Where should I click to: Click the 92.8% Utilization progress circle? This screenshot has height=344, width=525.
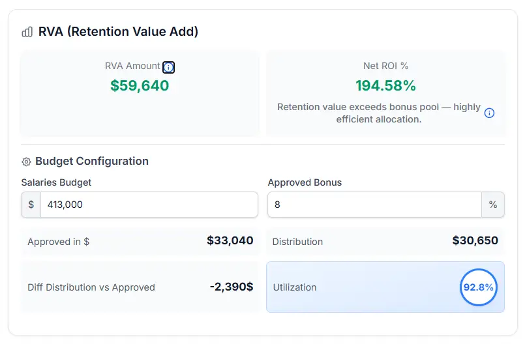tap(479, 287)
